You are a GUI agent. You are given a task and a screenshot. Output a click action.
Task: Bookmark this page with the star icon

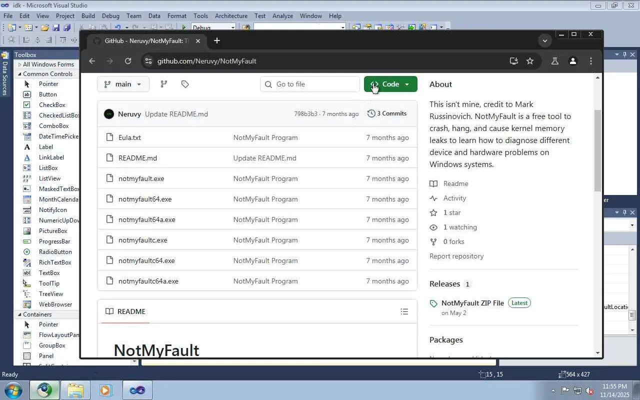pos(530,61)
